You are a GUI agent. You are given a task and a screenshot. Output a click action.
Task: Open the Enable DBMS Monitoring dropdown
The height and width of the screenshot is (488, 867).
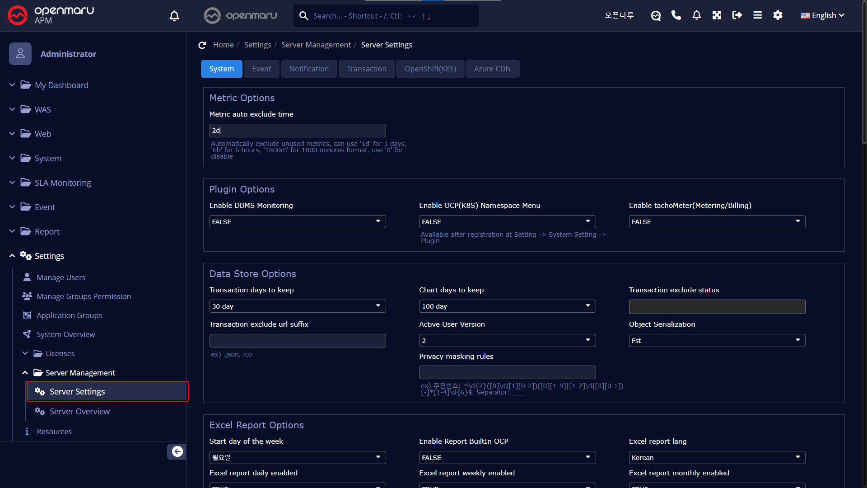click(297, 222)
